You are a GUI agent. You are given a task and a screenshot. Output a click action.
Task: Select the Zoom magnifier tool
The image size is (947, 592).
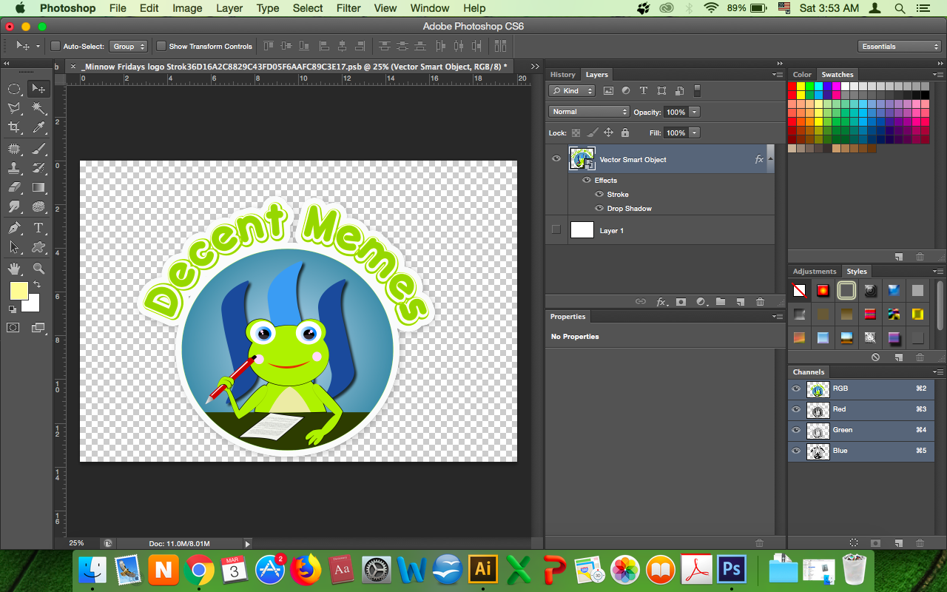38,269
